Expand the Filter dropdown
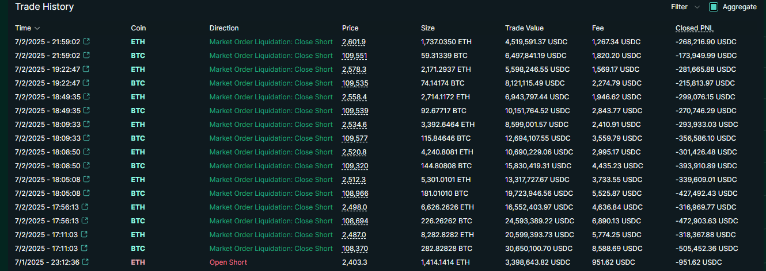Image resolution: width=766 pixels, height=271 pixels. click(x=685, y=7)
